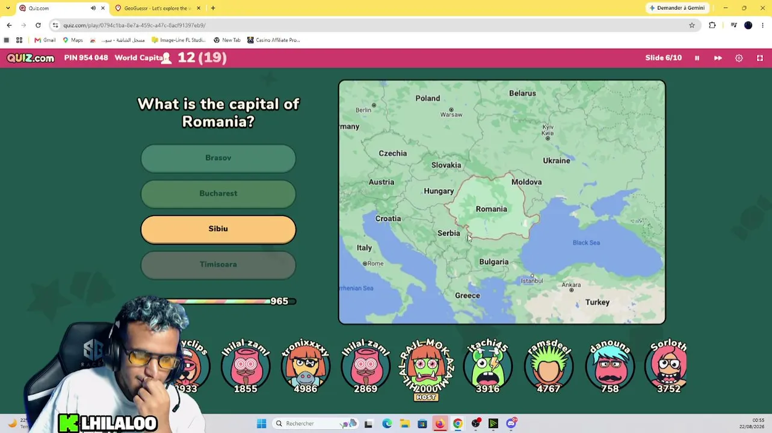The width and height of the screenshot is (772, 433).
Task: Expand the tab search dropdown
Action: pyautogui.click(x=8, y=8)
